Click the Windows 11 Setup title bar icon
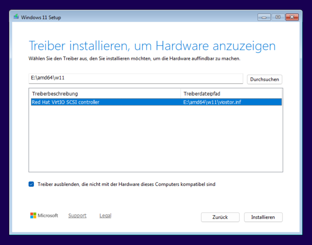This screenshot has width=312, height=245. (16, 17)
